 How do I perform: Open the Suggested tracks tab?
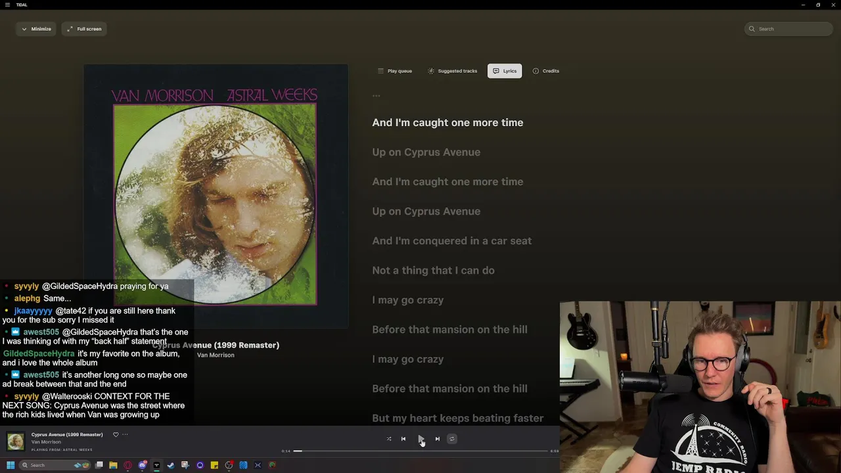452,71
